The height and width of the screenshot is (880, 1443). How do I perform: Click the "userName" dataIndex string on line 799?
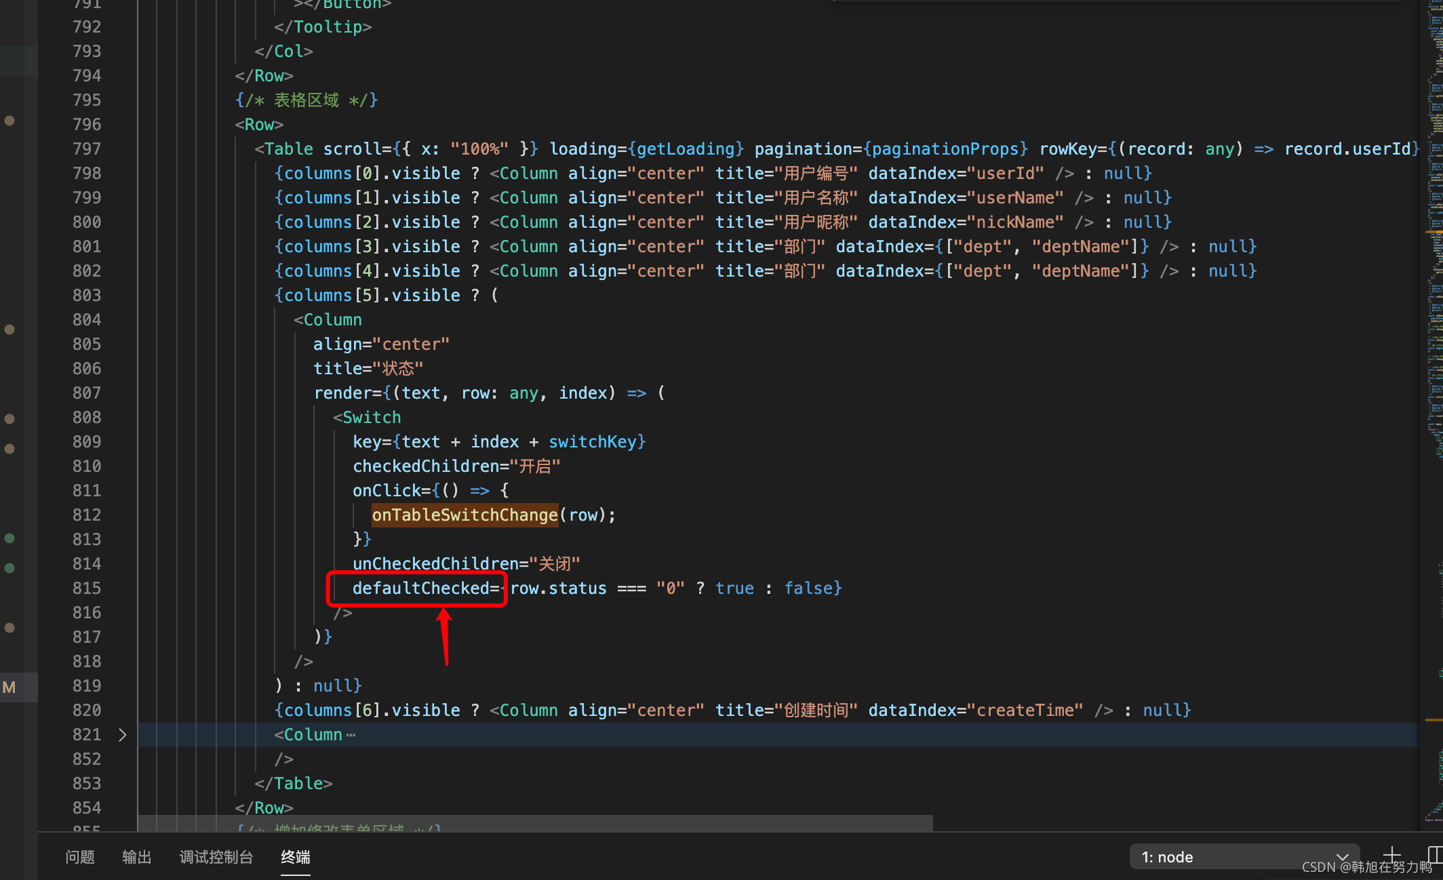click(x=1015, y=198)
